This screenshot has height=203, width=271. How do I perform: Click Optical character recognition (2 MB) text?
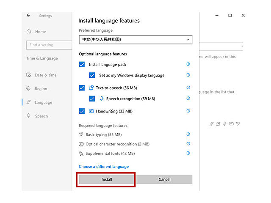[118, 144]
